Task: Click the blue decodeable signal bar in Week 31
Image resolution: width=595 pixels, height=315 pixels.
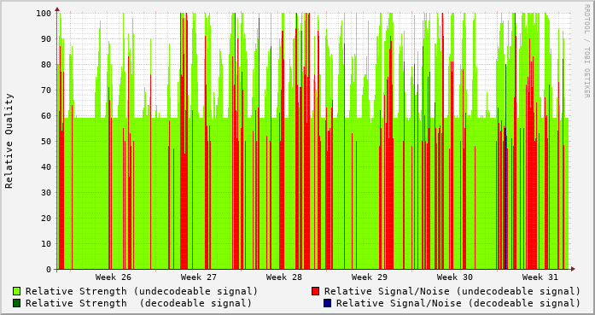Action: (x=505, y=199)
